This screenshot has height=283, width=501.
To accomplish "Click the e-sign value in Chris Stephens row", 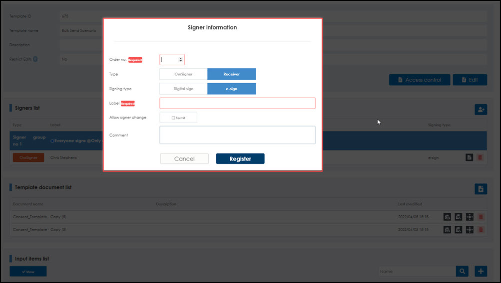I will coord(433,158).
